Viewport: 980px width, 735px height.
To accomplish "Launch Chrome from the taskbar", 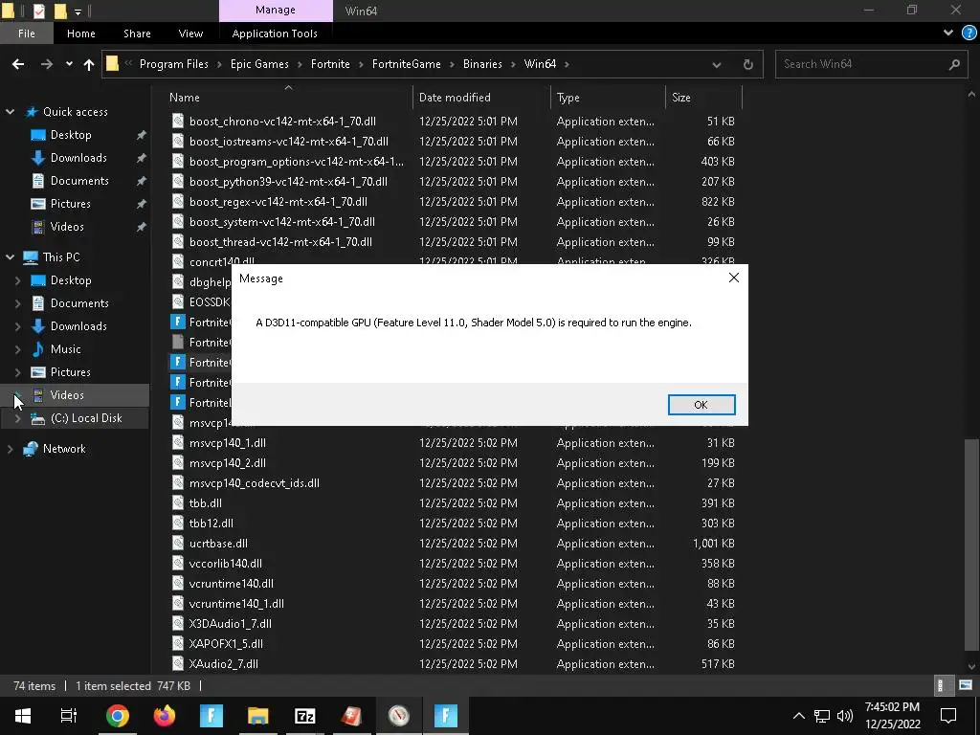I will pos(117,716).
